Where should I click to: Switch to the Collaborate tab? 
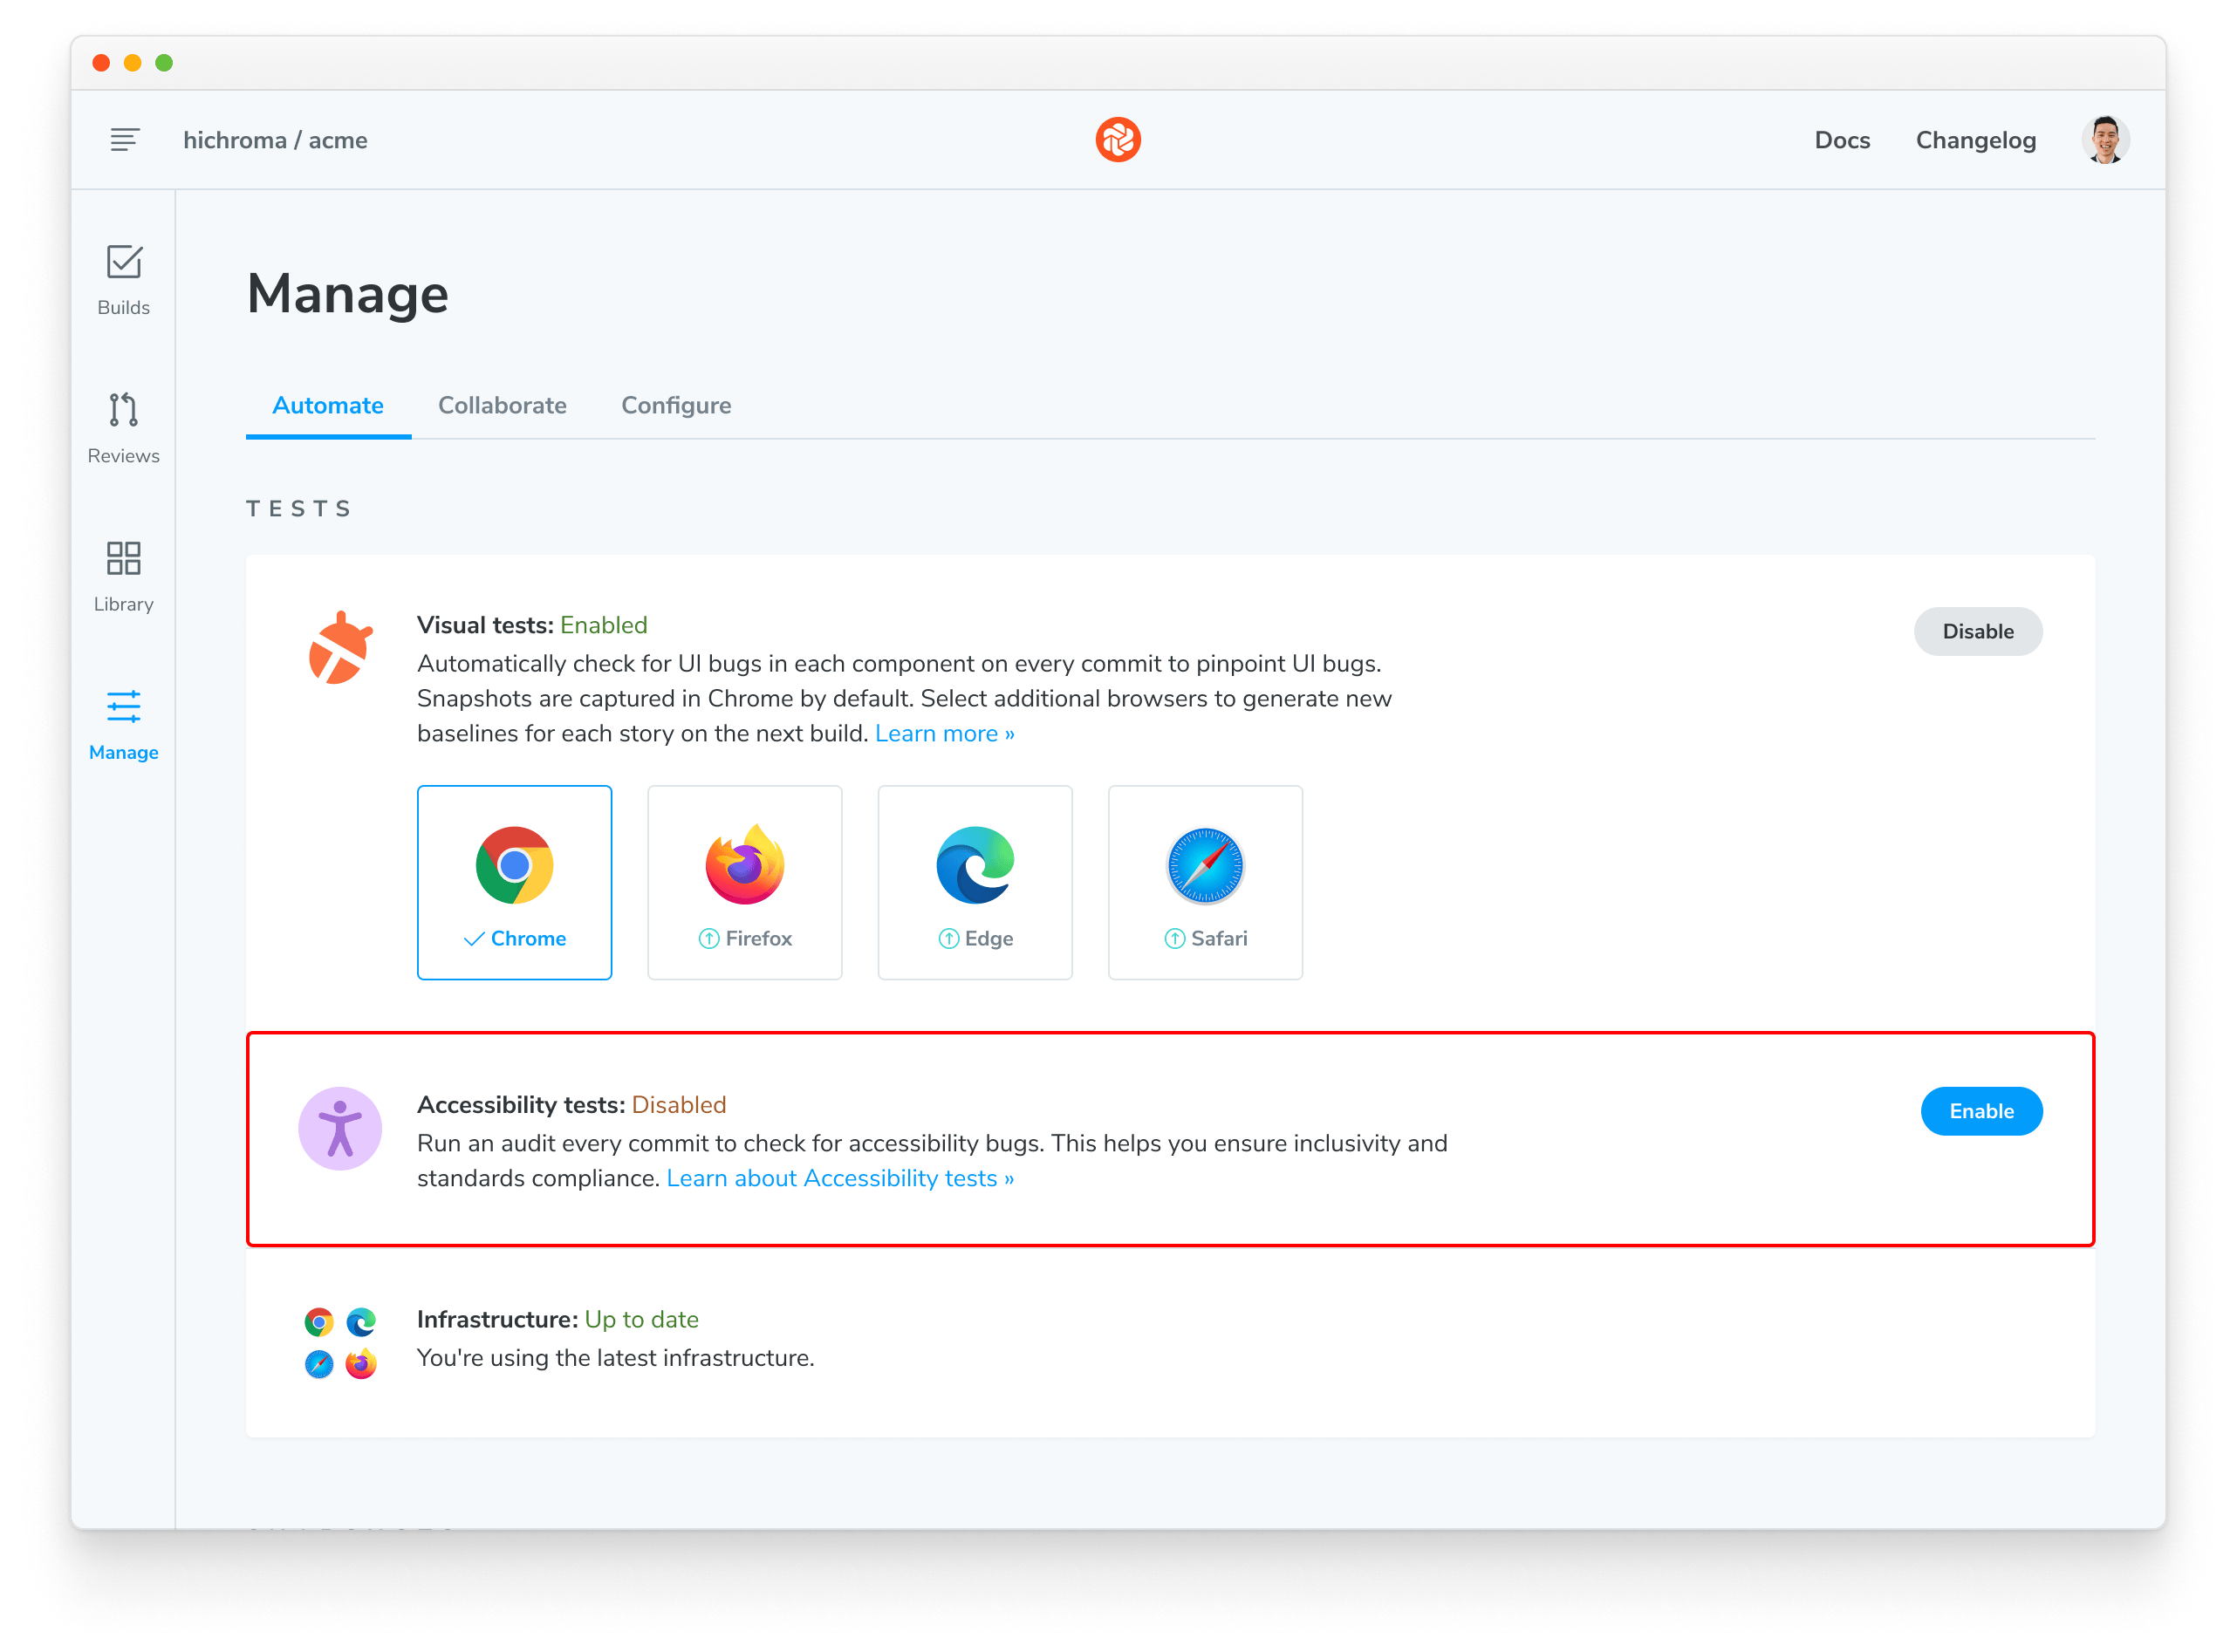tap(502, 405)
